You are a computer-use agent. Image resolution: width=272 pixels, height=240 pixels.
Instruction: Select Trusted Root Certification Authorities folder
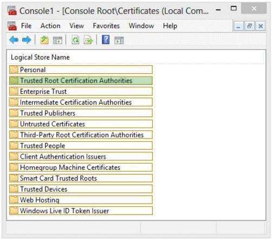click(x=81, y=80)
